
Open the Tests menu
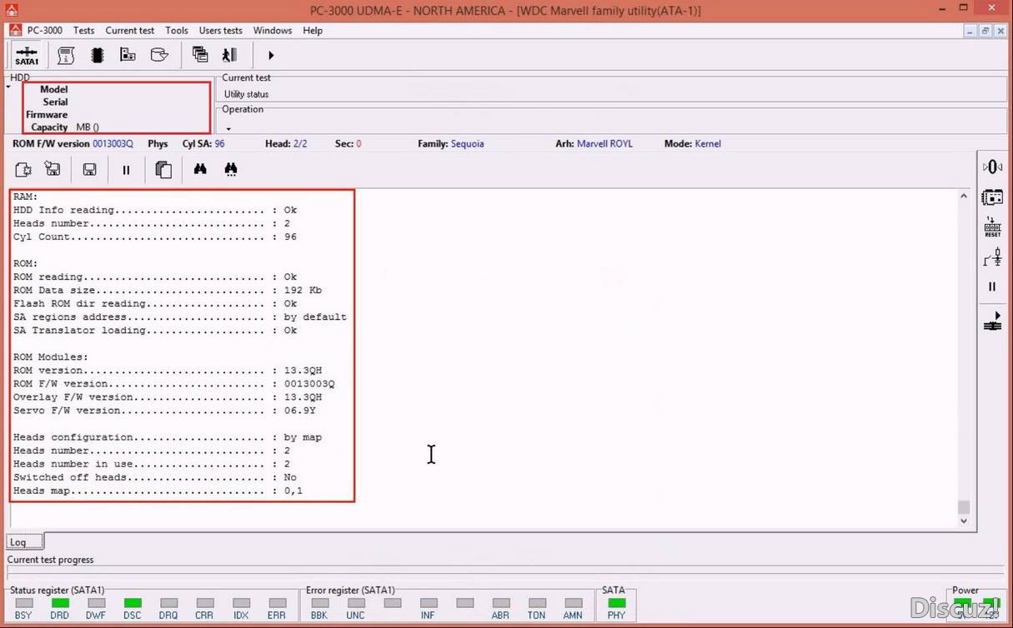coord(83,30)
